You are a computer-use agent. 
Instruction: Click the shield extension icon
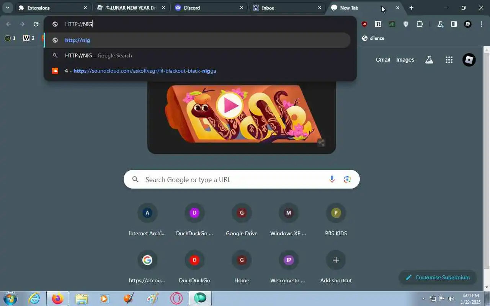coord(406,24)
